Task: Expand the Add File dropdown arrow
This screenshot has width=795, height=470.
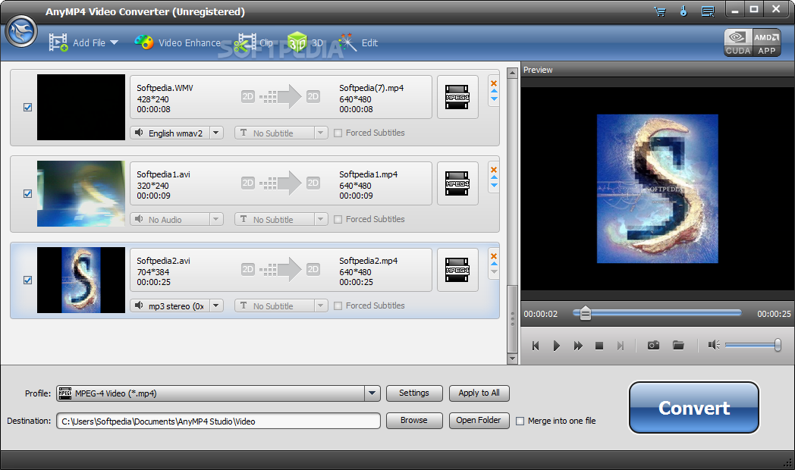Action: [x=114, y=42]
